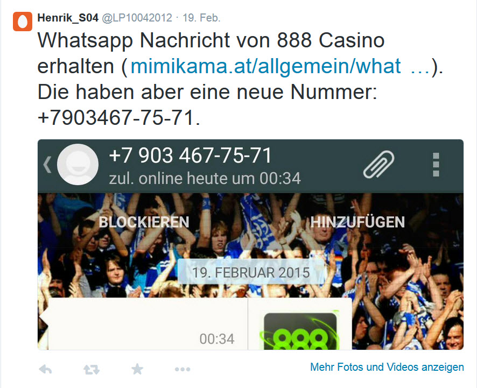Click the paperclip attachment icon

click(x=378, y=164)
